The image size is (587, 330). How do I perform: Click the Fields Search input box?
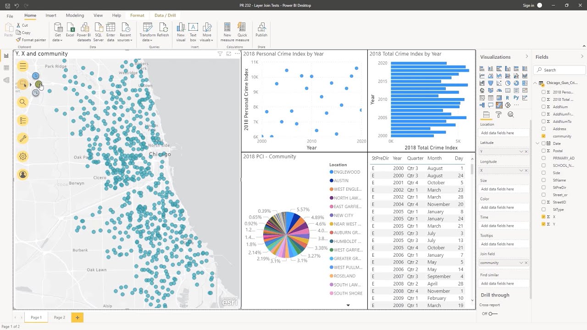pos(559,70)
